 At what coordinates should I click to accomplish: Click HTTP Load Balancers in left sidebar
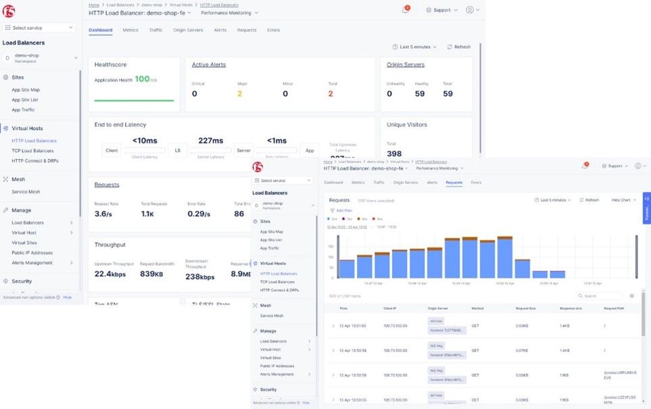pos(34,141)
